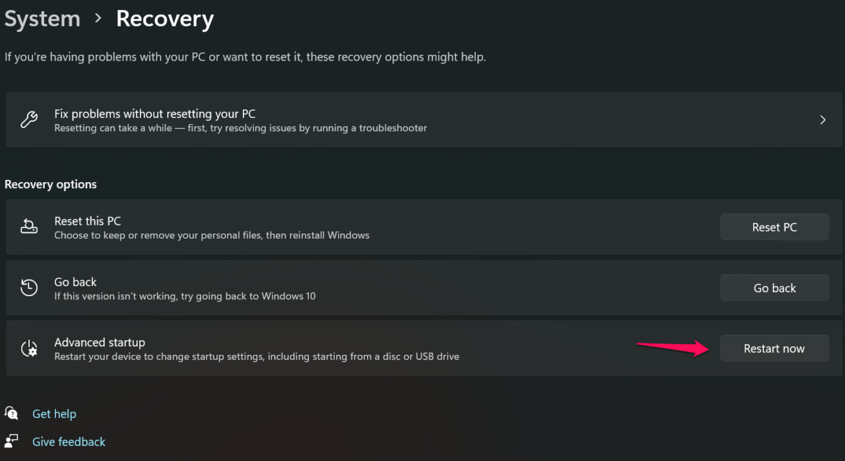Expand Fix problems chevron arrow
Image resolution: width=845 pixels, height=461 pixels.
(823, 120)
